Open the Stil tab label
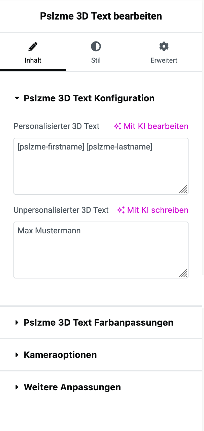The height and width of the screenshot is (431, 204). [x=96, y=61]
